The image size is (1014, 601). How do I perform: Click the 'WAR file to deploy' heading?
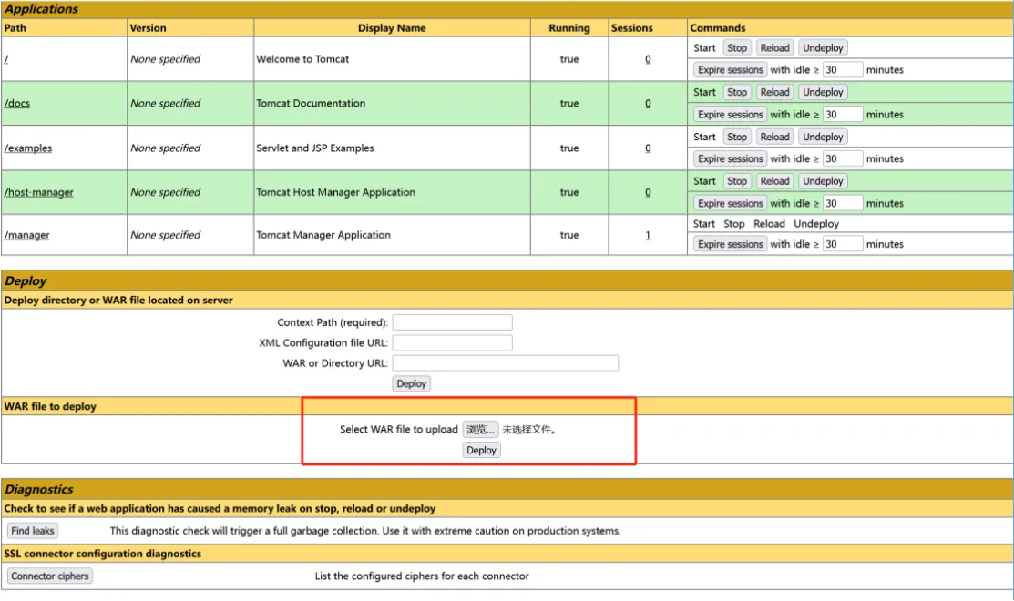click(x=50, y=406)
